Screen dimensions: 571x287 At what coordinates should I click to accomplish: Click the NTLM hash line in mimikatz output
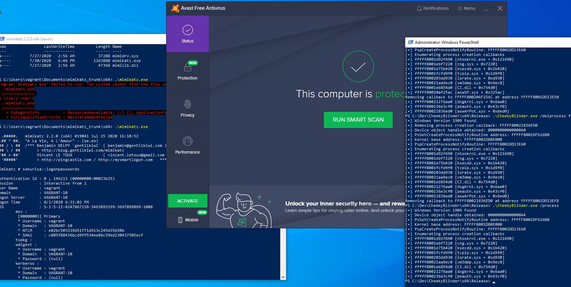71,230
